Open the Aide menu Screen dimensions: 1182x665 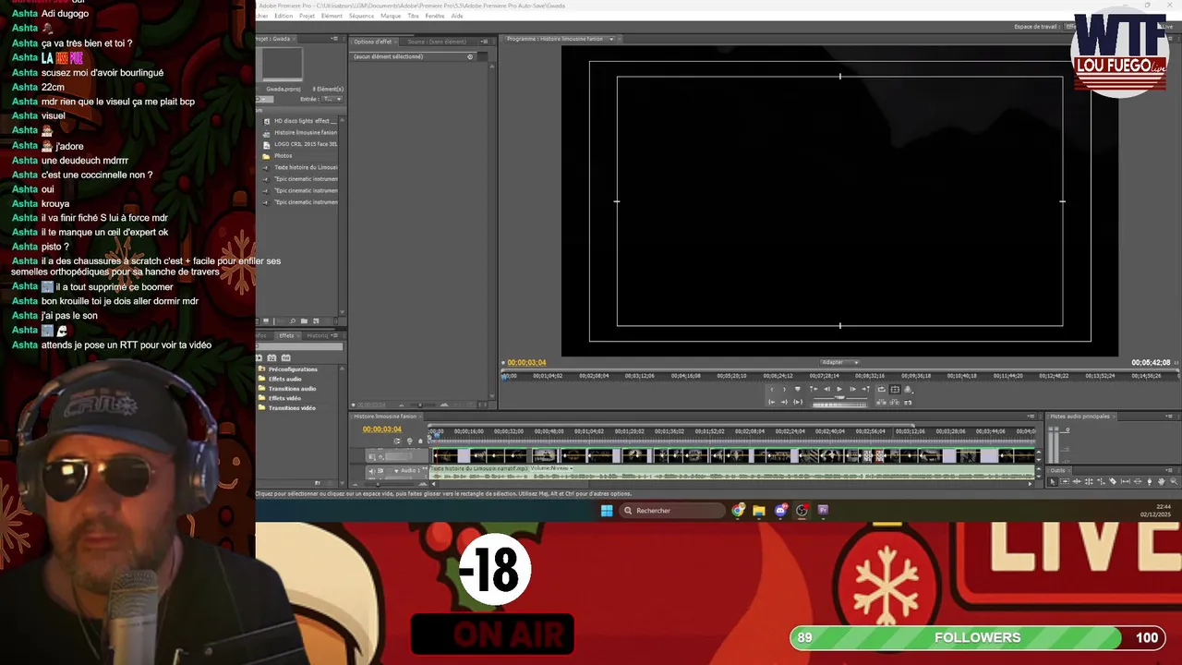pos(457,16)
